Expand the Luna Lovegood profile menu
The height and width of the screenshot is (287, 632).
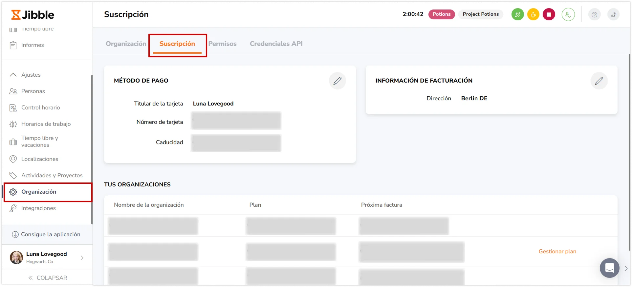[82, 258]
